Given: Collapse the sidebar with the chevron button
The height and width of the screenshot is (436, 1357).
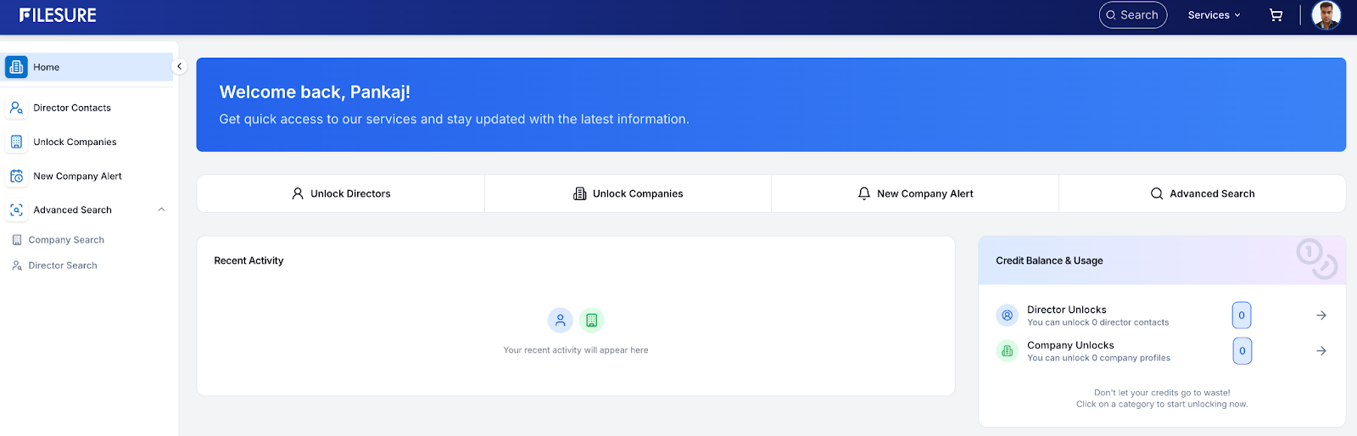Looking at the screenshot, I should [179, 66].
